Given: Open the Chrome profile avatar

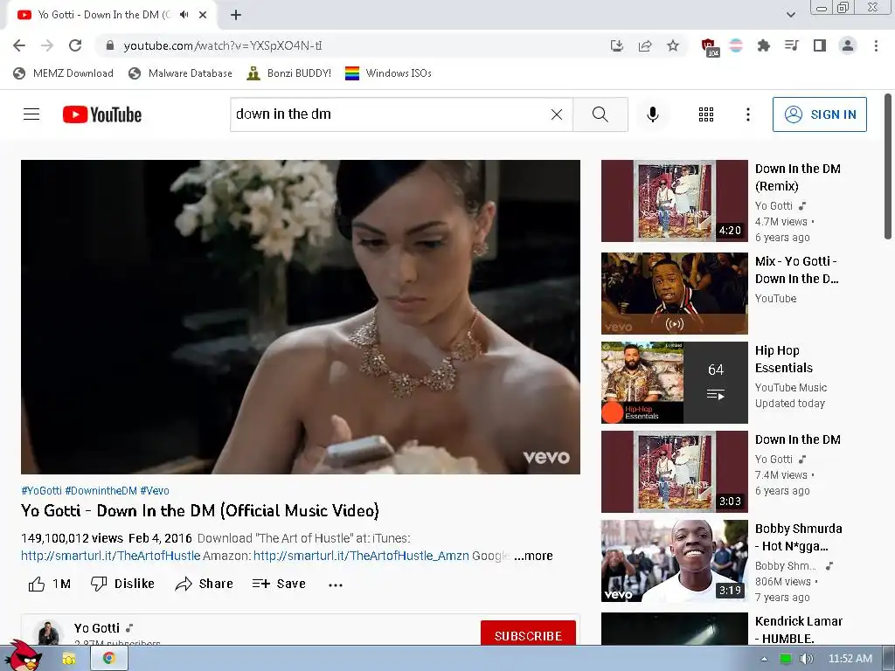Looking at the screenshot, I should [x=848, y=45].
